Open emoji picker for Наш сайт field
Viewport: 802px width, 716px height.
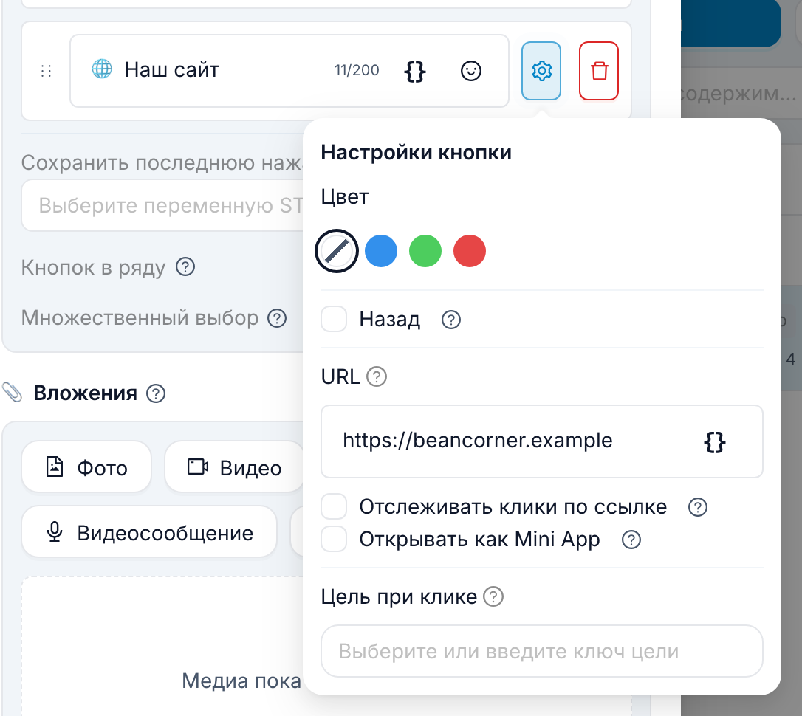pos(471,71)
